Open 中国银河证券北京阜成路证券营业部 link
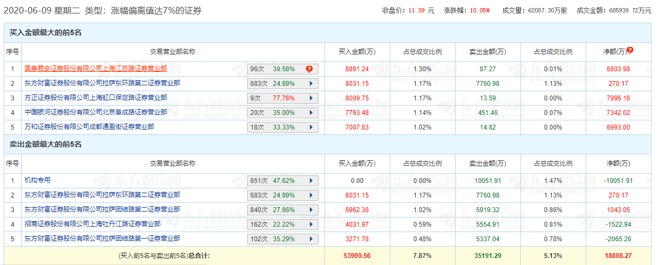Image resolution: width=657 pixels, height=265 pixels. (x=96, y=112)
